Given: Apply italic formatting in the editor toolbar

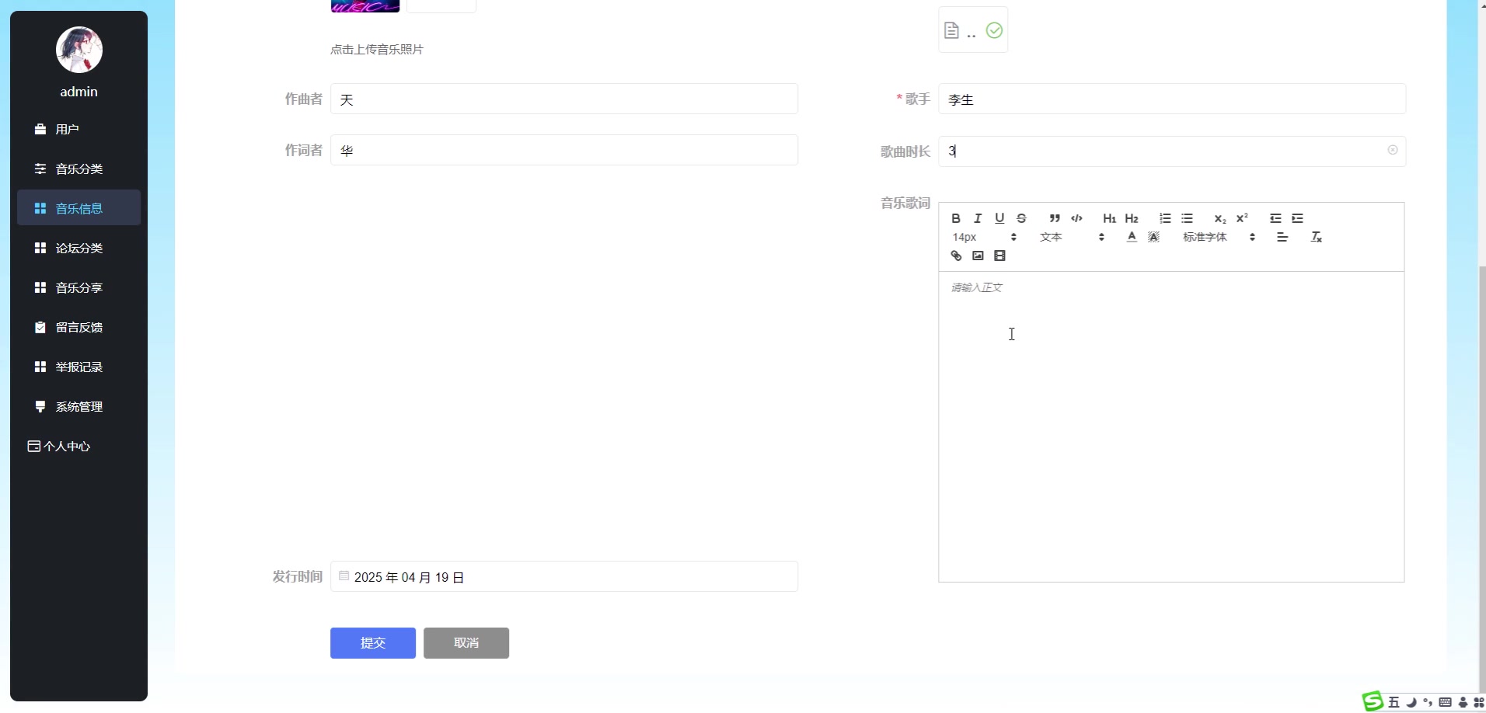Looking at the screenshot, I should click(978, 218).
